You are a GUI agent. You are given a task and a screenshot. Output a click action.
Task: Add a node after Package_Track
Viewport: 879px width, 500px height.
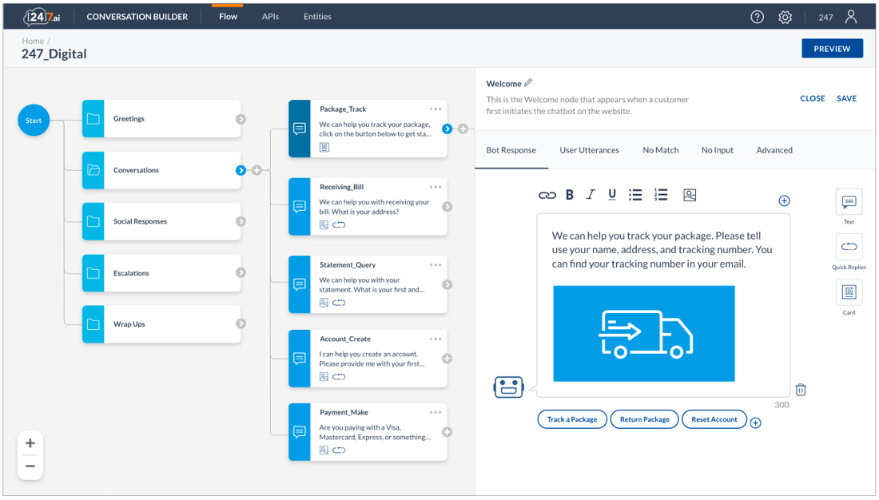coord(463,129)
